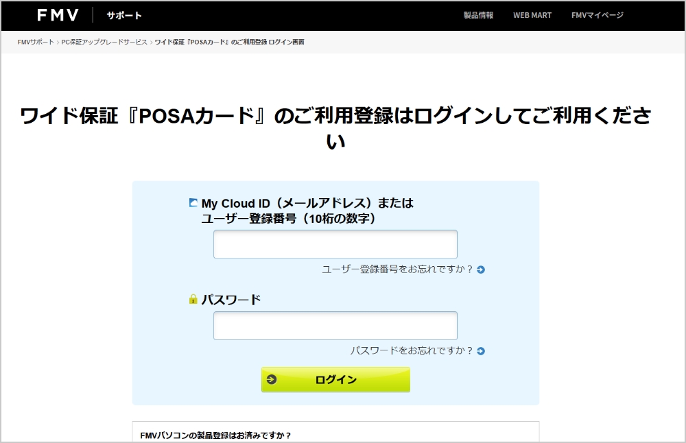Click the FMV logo in the header
This screenshot has width=686, height=443.
tap(57, 15)
